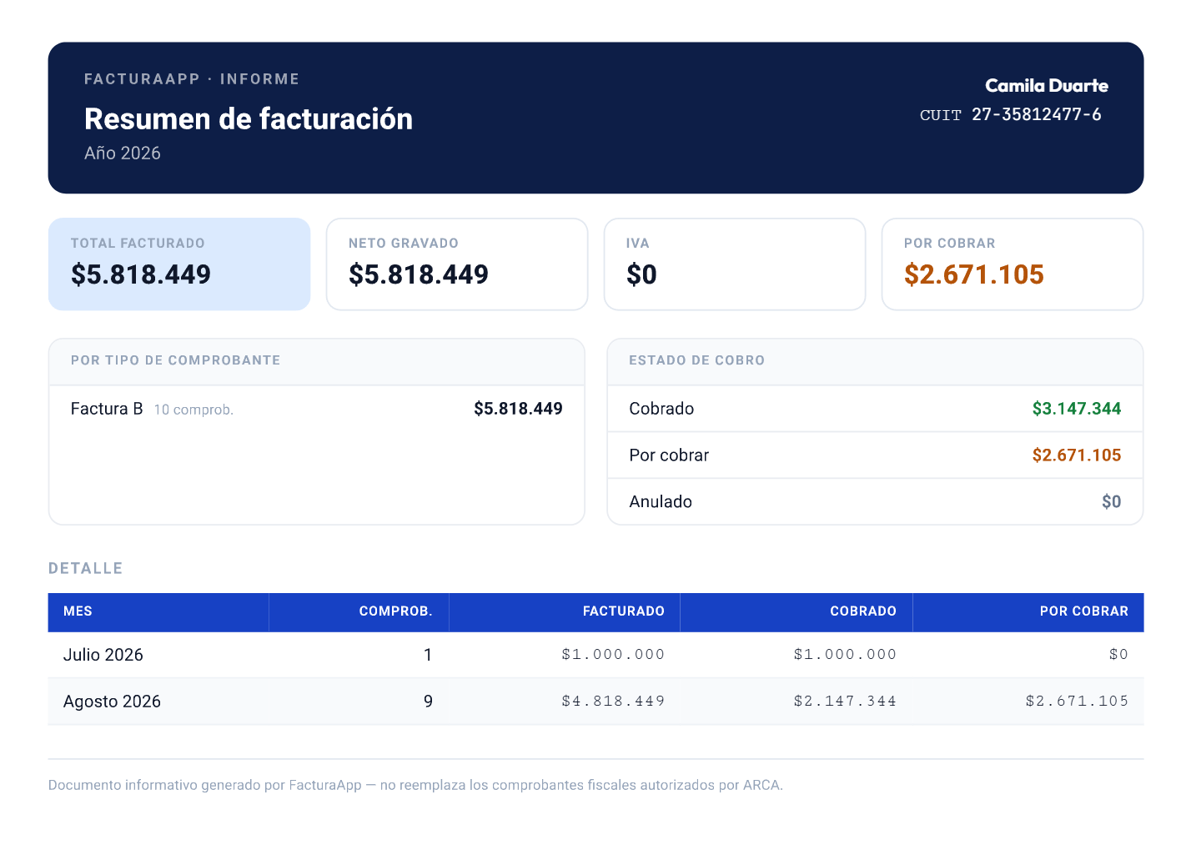Click the CUIT number 27-35812477-6
The image size is (1191, 850).
tap(1037, 114)
